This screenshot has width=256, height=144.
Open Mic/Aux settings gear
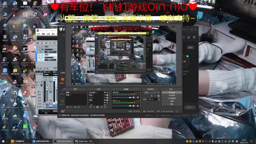pyautogui.click(x=138, y=106)
